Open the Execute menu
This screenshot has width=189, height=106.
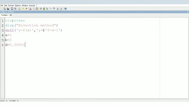pyautogui.click(x=32, y=6)
